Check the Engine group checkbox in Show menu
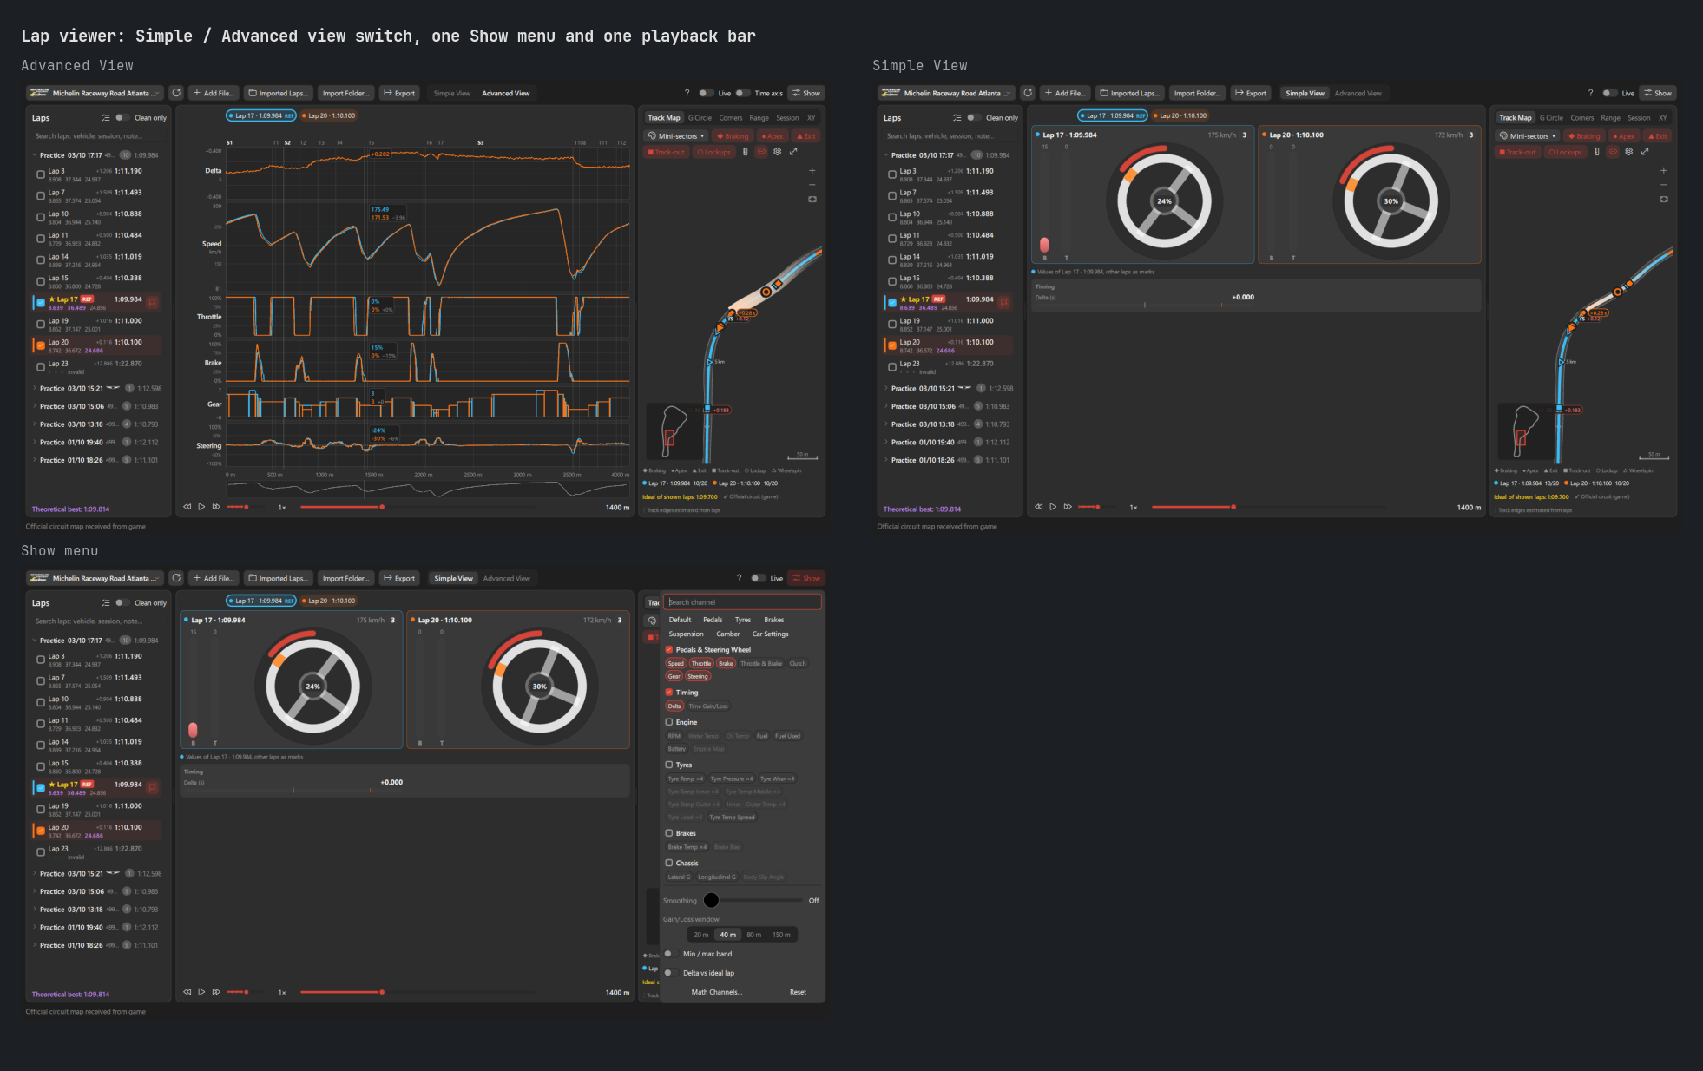 point(669,722)
